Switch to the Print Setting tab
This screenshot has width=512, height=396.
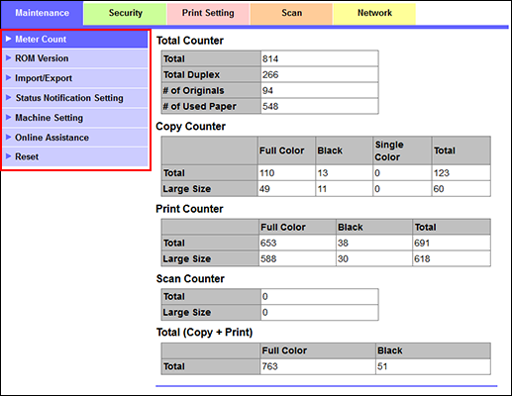tap(208, 13)
